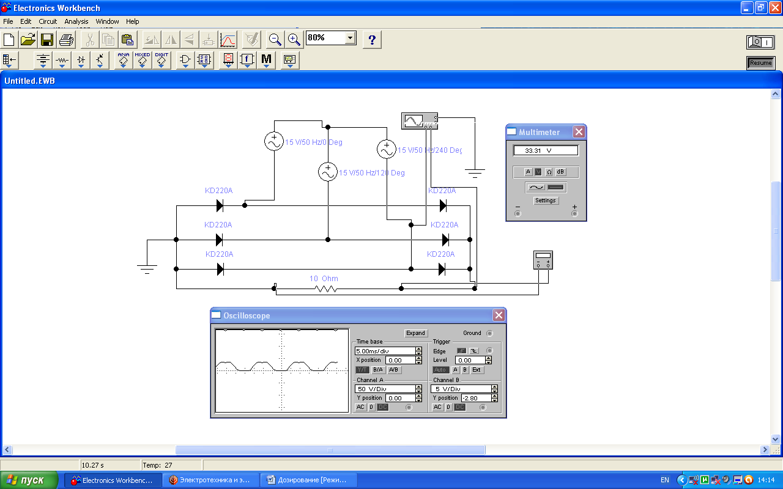Viewport: 783px width, 489px height.
Task: Open the Circuit menu
Action: tap(48, 21)
